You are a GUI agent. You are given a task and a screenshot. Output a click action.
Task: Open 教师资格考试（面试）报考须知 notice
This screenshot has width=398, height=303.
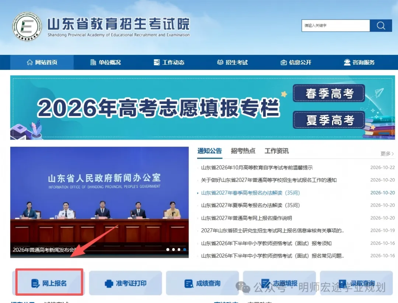(x=266, y=243)
